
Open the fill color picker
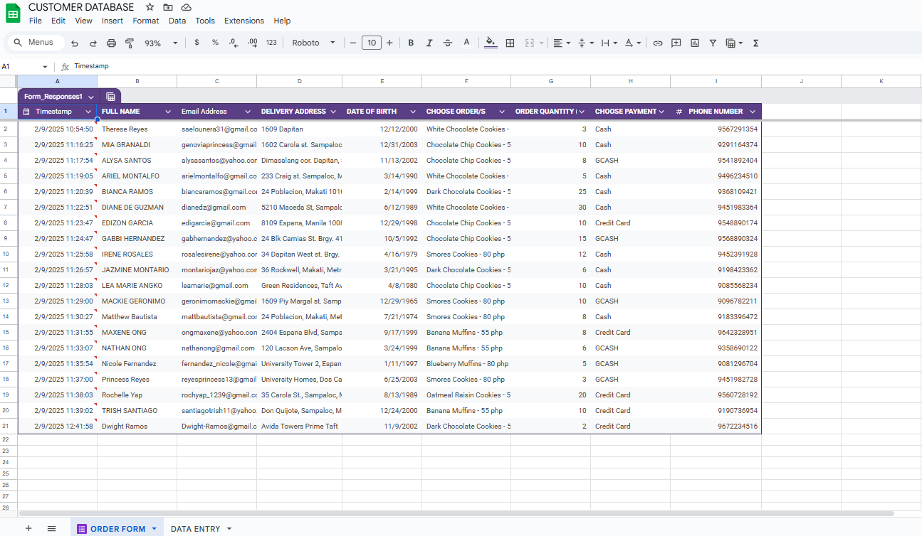pos(491,43)
